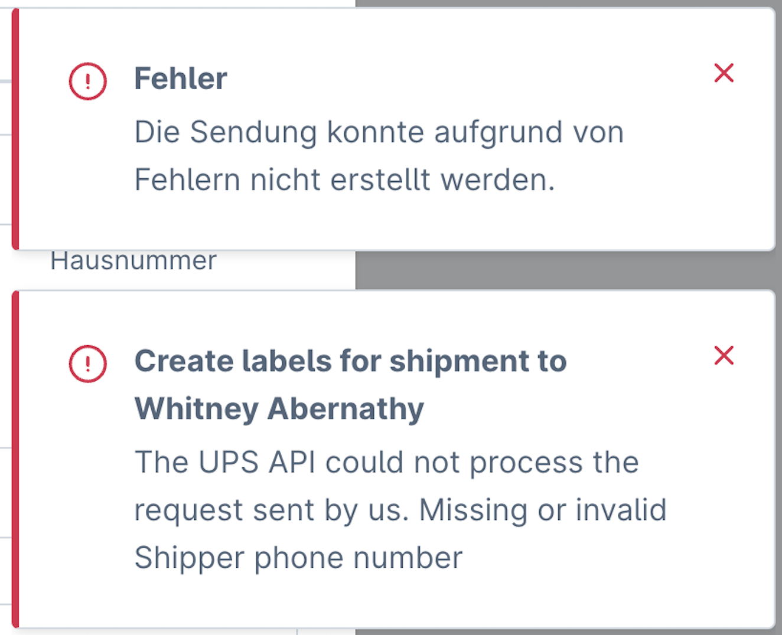Viewport: 782px width, 635px height.
Task: Click the red X icon on the Fehler alert
Action: [723, 73]
